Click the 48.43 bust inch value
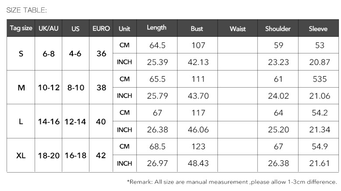This screenshot has width=341, height=191. 198,163
